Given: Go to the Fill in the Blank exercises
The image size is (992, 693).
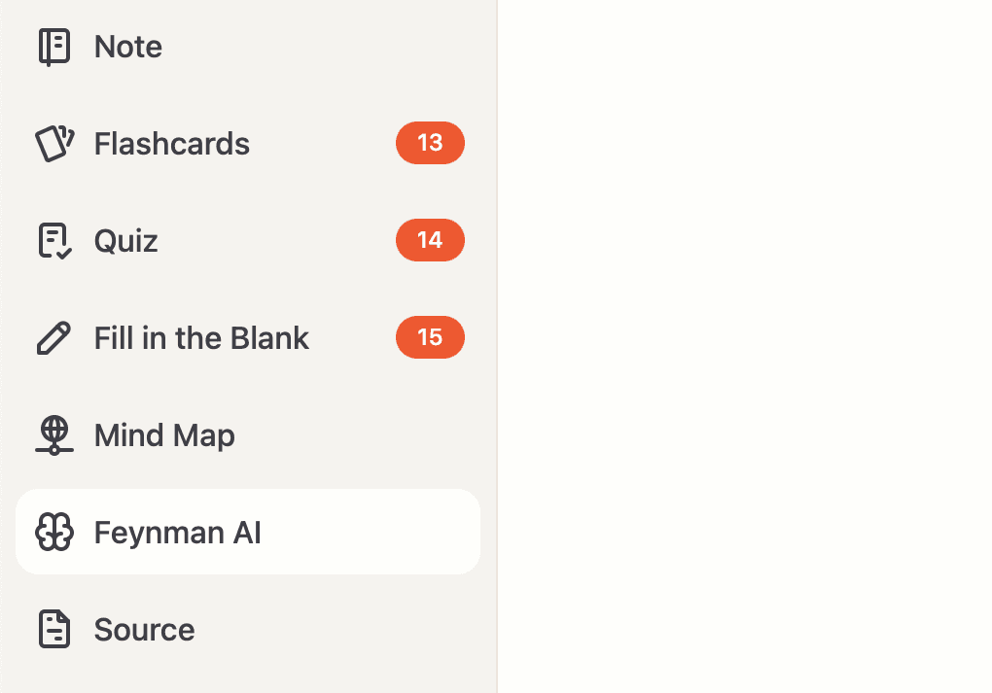Looking at the screenshot, I should click(201, 337).
